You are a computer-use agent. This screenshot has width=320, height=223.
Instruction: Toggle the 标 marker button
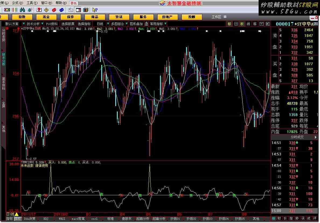[229, 24]
